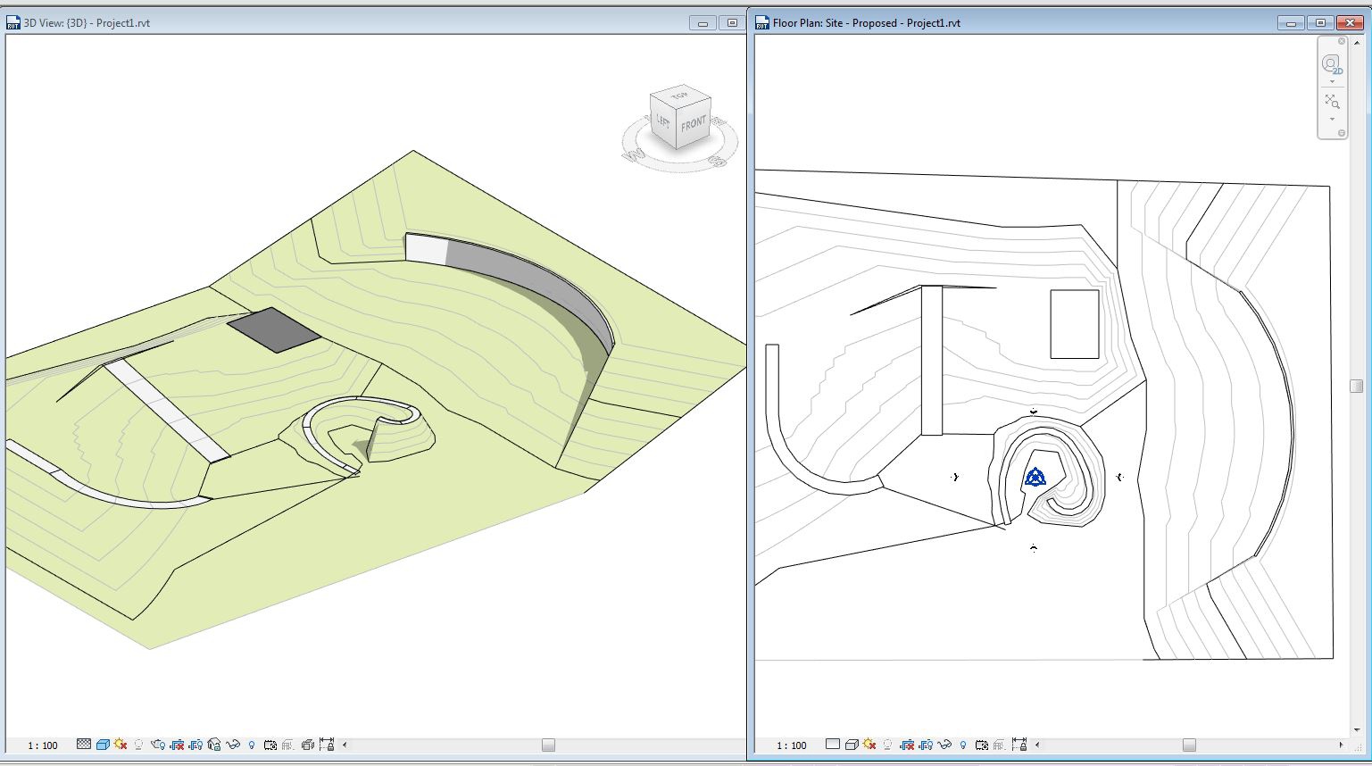Enable Crop View in the floor plan

[x=908, y=745]
